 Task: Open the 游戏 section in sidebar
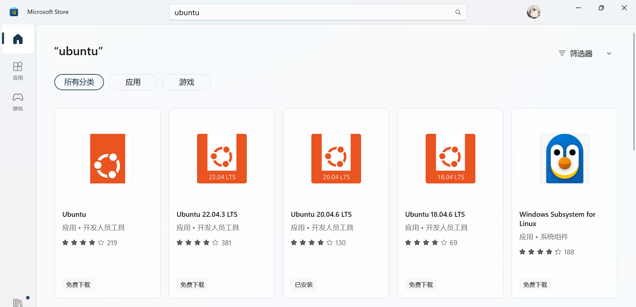coord(18,102)
